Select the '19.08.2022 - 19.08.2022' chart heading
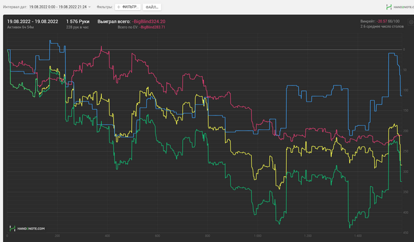Image resolution: width=414 pixels, height=242 pixels. (33, 21)
